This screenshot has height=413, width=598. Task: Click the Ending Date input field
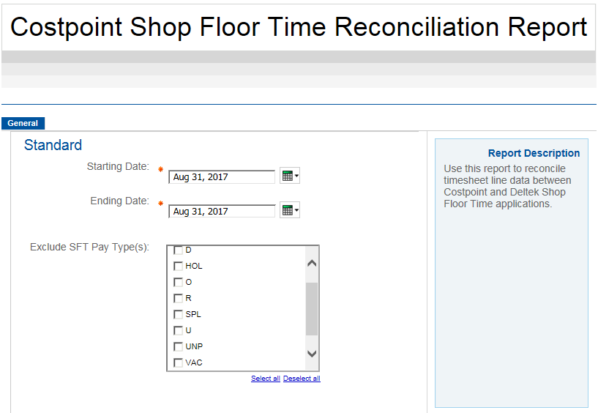[222, 212]
